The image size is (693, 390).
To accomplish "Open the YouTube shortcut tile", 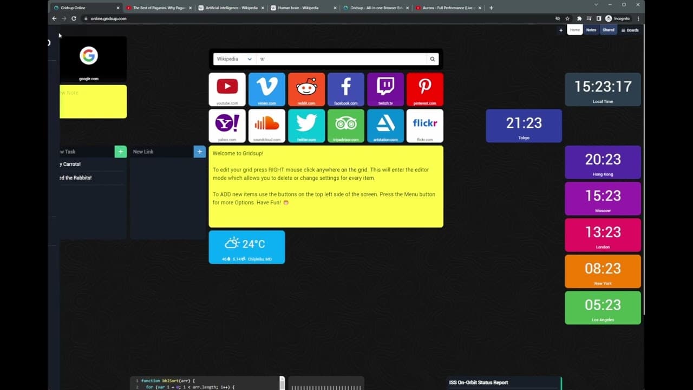I will [x=227, y=89].
